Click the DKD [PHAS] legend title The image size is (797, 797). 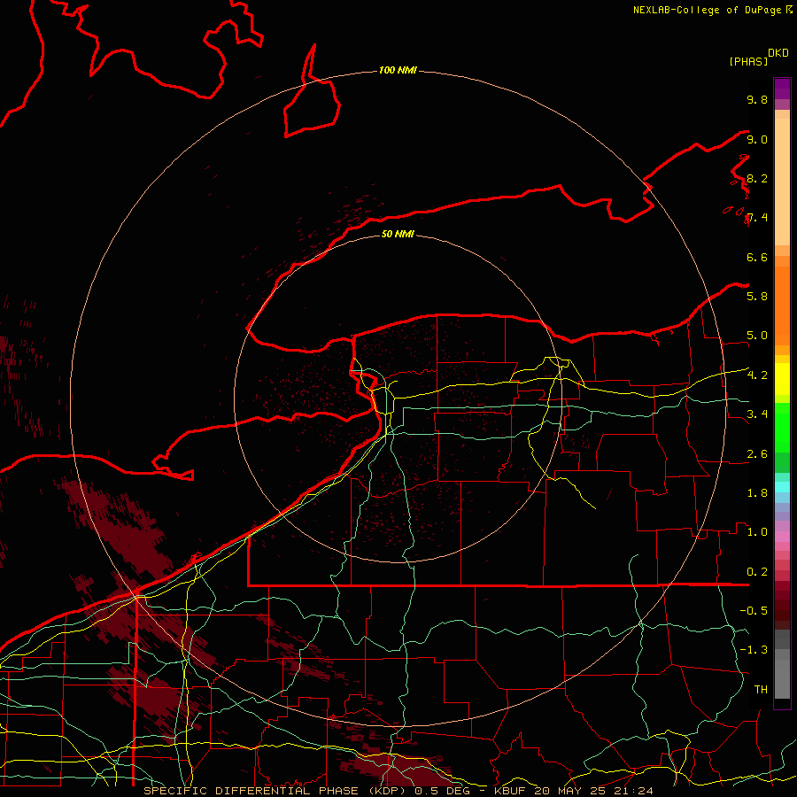[x=758, y=57]
